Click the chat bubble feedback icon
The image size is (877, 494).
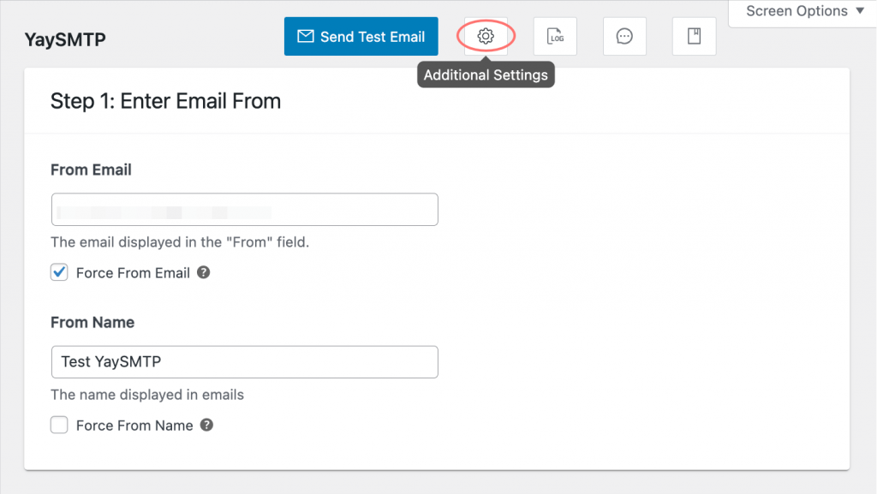pos(624,35)
